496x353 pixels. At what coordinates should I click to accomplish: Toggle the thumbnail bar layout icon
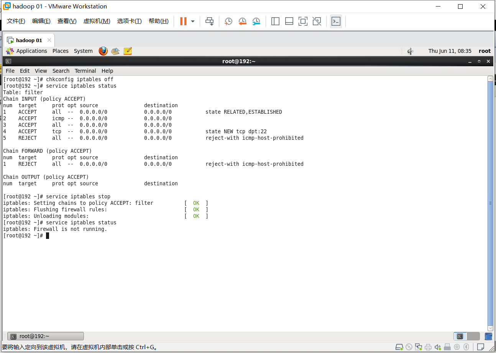click(x=289, y=21)
